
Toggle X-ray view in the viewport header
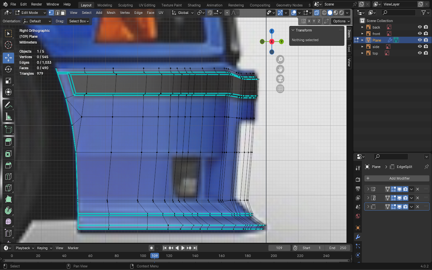(x=317, y=13)
